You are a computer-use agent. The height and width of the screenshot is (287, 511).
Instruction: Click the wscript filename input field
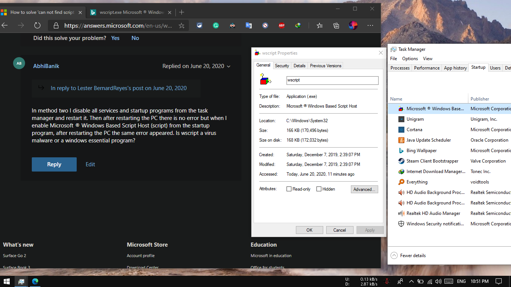point(332,80)
